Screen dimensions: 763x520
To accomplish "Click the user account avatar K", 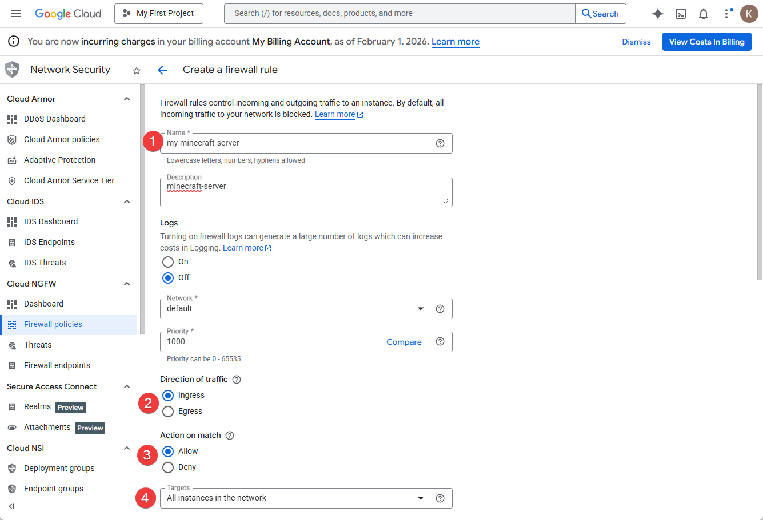I will (749, 14).
